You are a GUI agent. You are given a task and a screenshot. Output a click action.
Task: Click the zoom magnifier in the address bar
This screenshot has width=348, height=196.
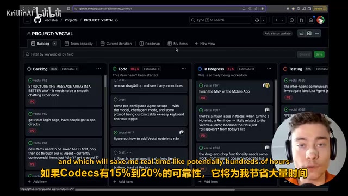(250, 9)
